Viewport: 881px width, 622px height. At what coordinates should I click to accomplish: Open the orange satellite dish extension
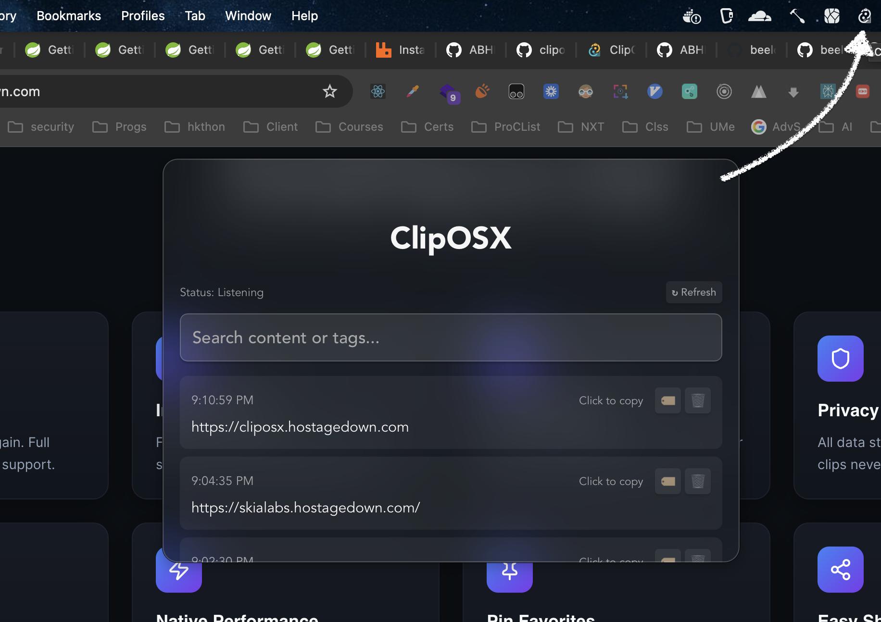[482, 91]
